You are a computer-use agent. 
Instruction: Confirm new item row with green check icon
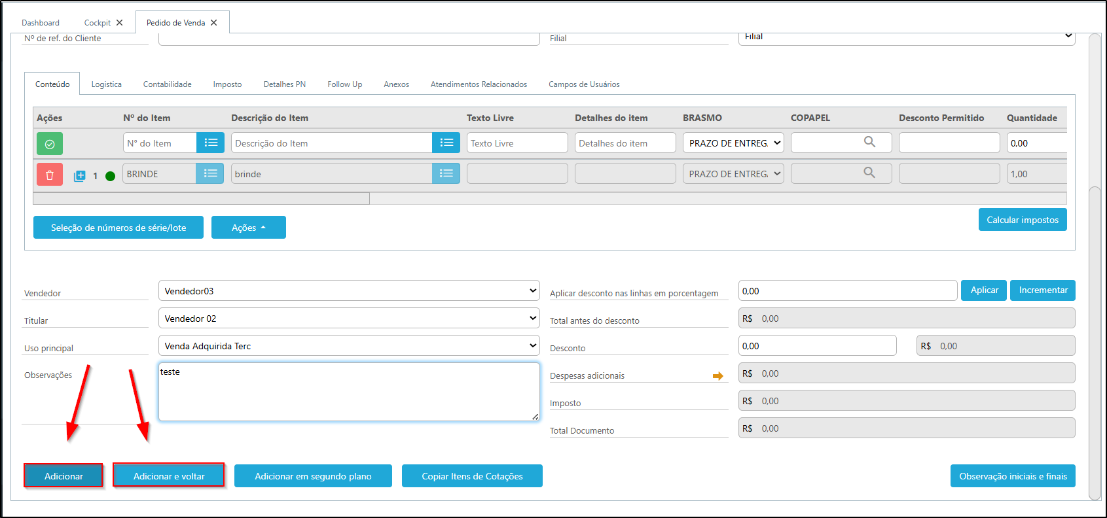click(50, 144)
